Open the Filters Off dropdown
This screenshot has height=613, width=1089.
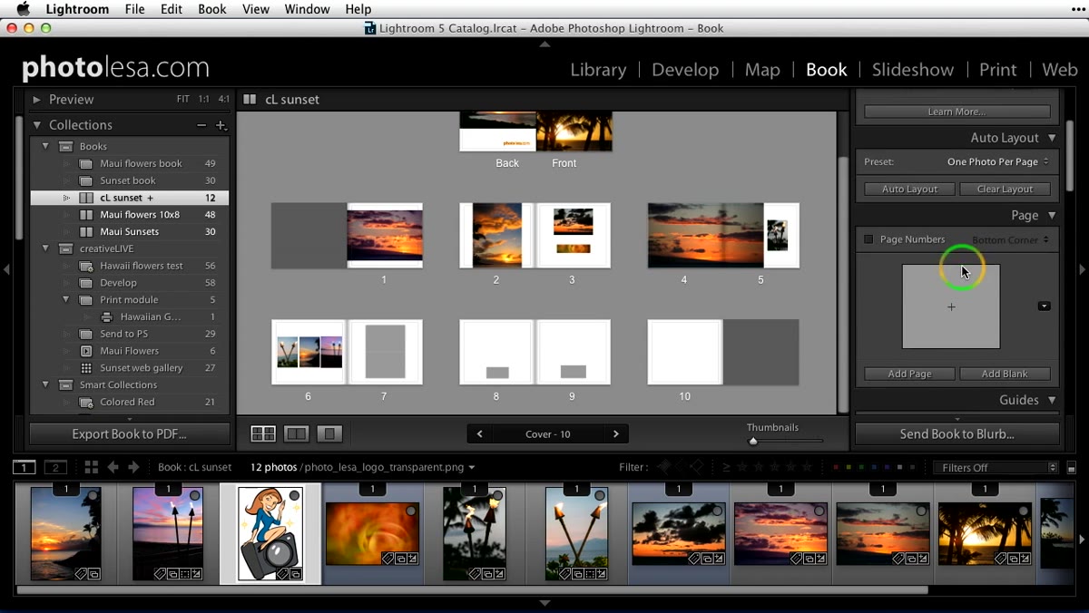(996, 468)
